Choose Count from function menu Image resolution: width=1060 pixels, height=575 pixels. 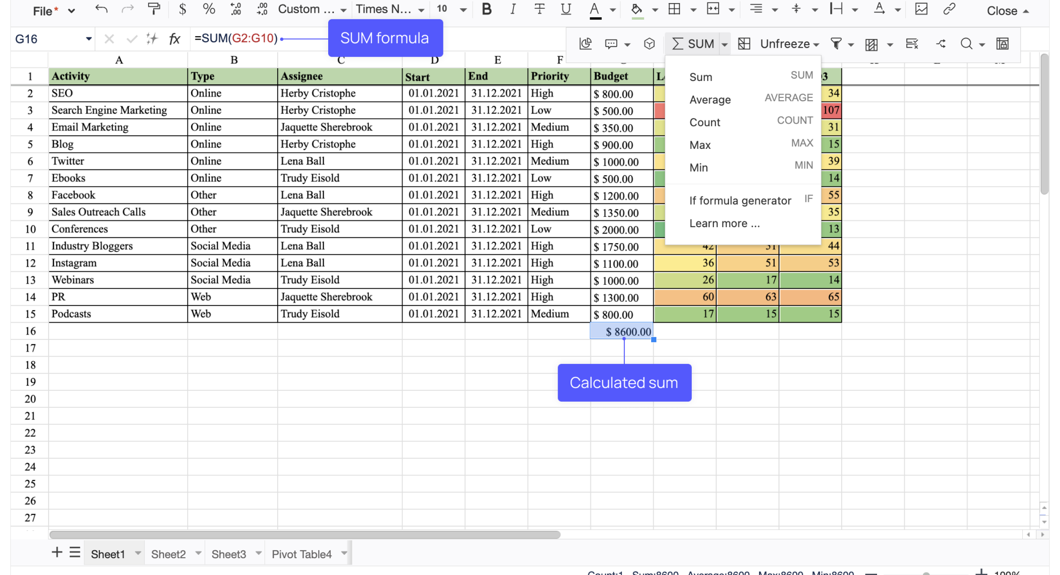click(743, 122)
